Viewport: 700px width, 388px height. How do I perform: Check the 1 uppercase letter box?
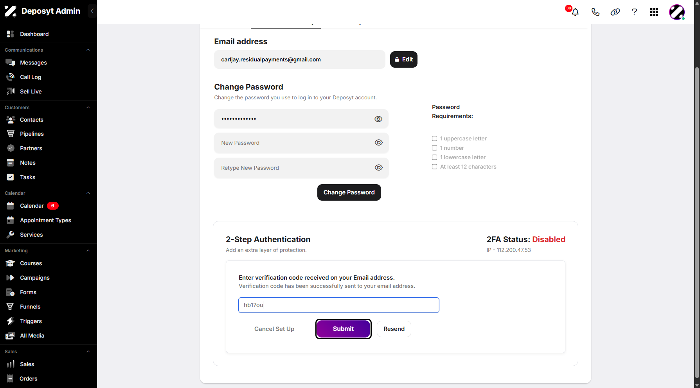pos(434,138)
